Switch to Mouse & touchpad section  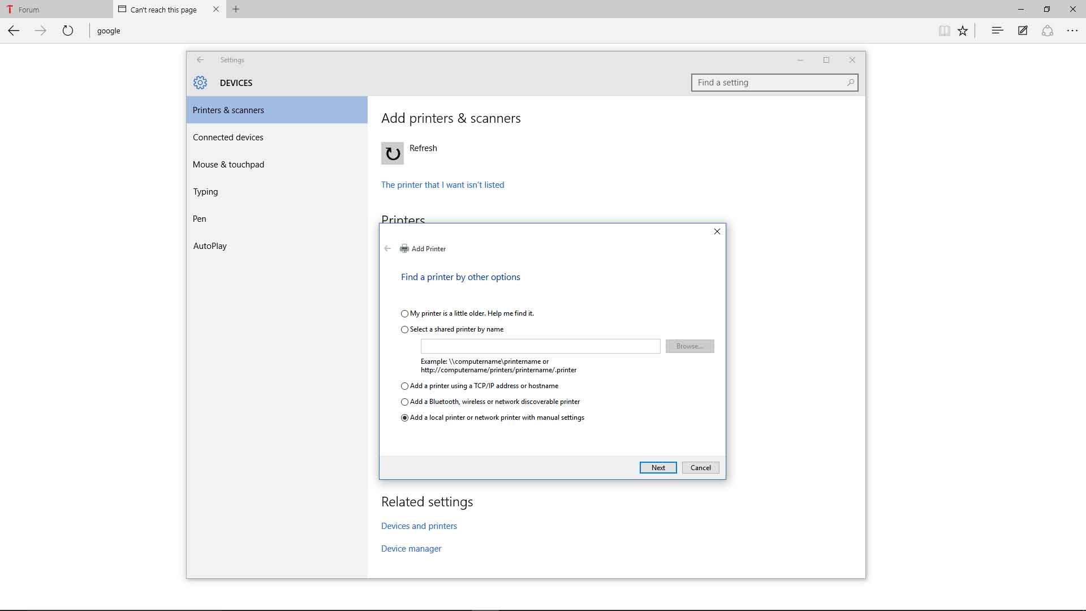pyautogui.click(x=229, y=165)
